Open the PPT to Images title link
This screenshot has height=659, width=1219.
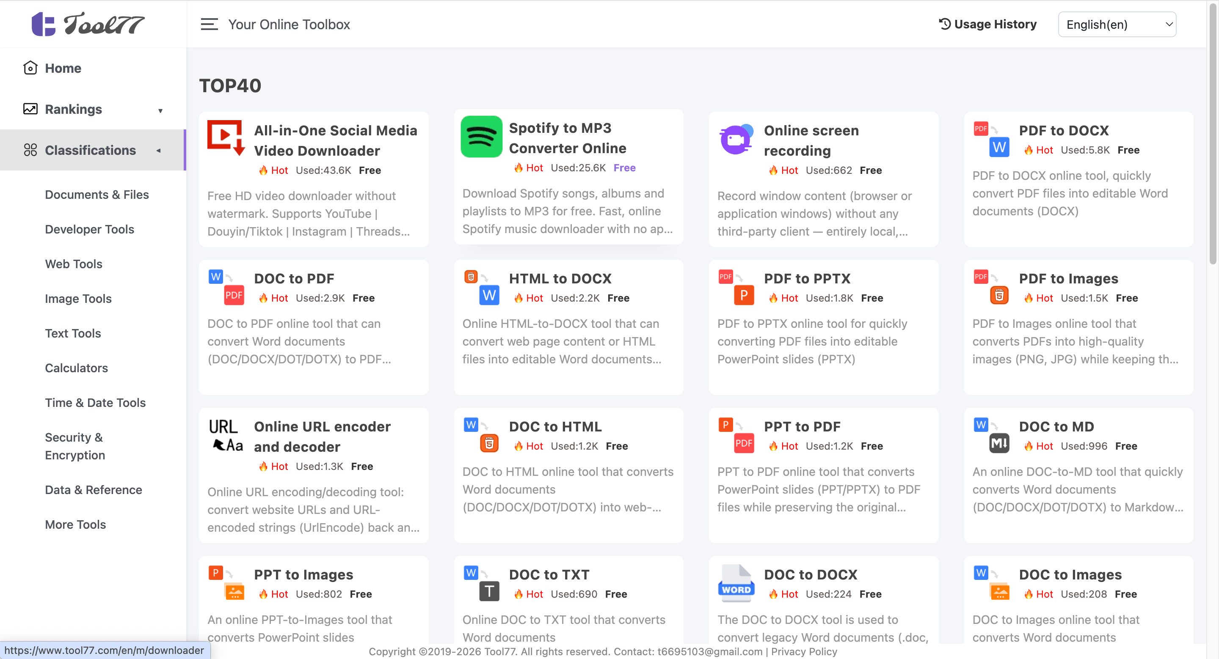click(303, 574)
